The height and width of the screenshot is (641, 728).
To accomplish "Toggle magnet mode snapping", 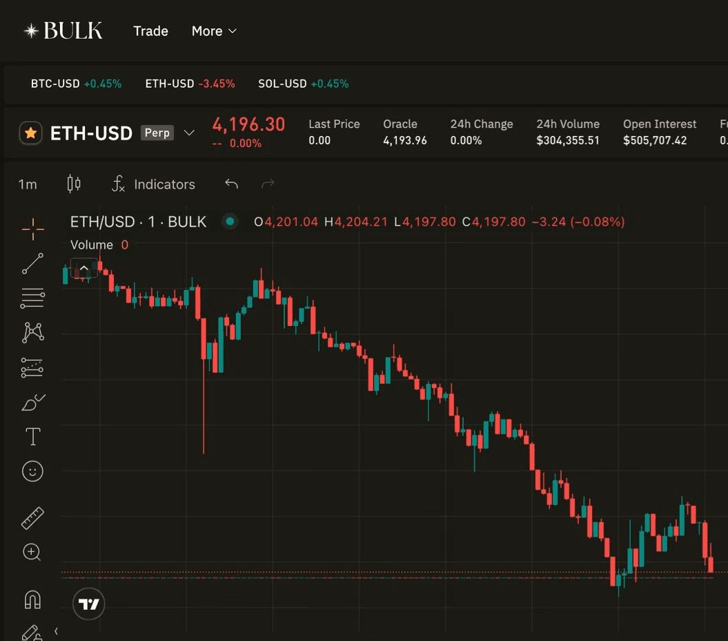I will click(32, 599).
